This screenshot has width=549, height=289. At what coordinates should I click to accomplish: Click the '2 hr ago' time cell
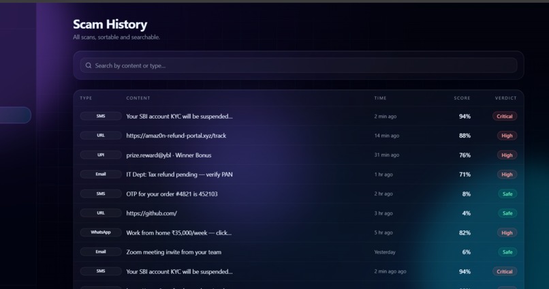[383, 194]
